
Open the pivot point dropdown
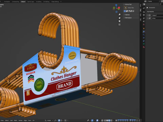56,120
